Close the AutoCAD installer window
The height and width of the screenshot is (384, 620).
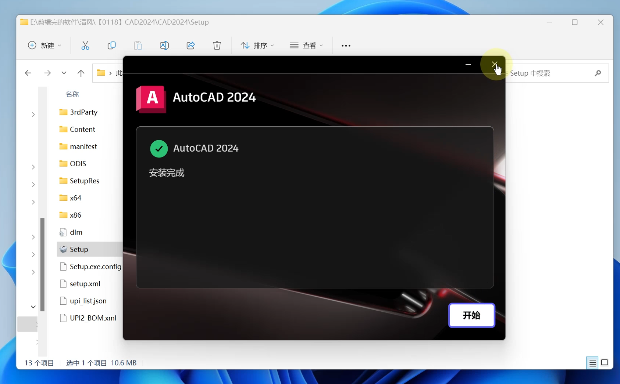point(495,64)
